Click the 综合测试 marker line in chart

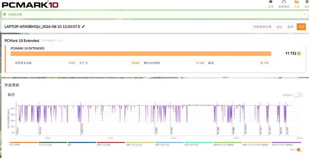286,119
